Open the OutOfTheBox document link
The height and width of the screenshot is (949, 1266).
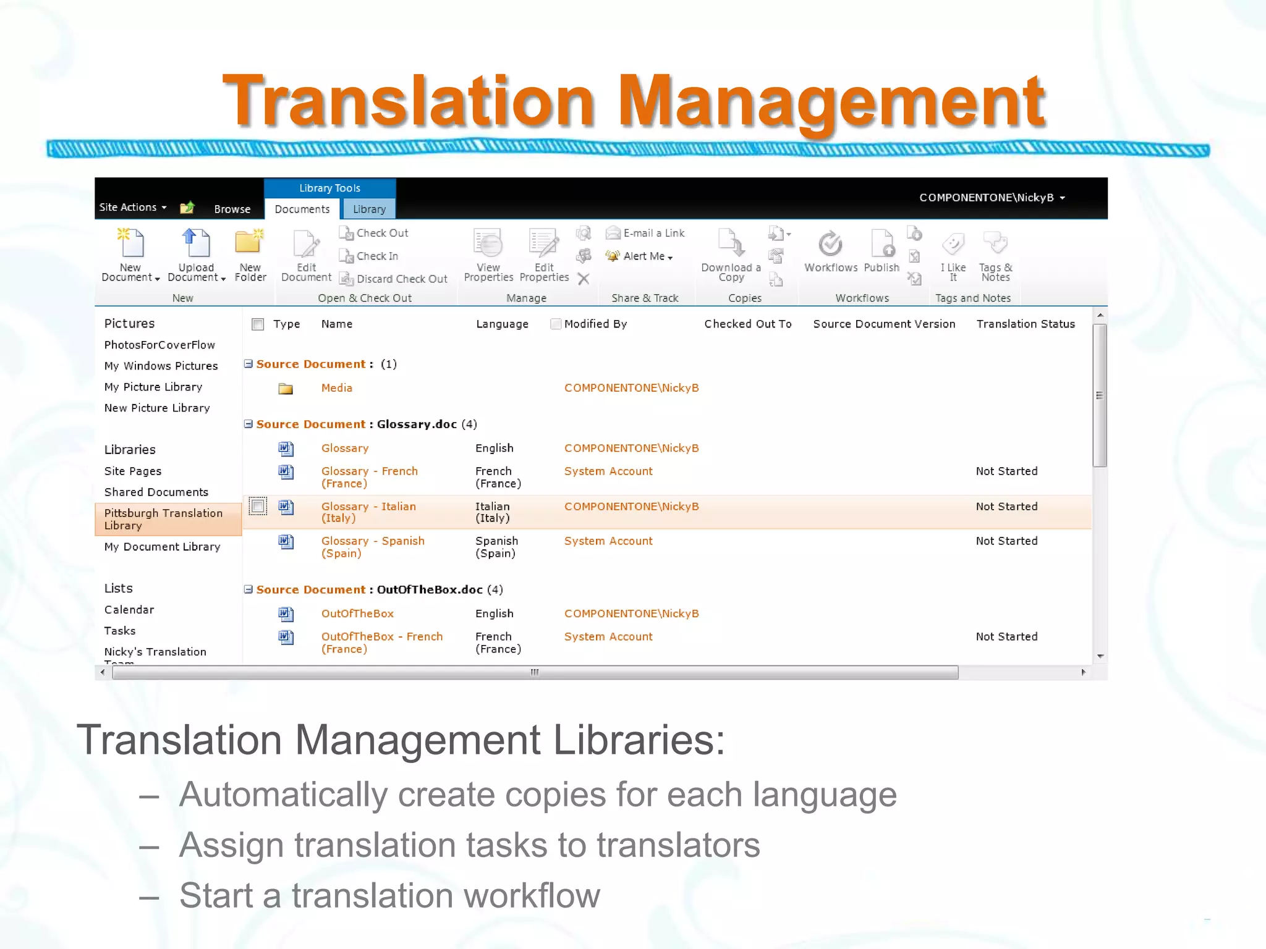pos(357,614)
